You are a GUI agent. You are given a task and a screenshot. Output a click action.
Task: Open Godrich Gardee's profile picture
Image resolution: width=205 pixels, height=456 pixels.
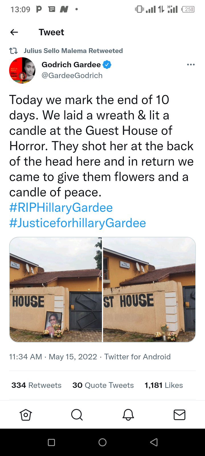point(22,70)
